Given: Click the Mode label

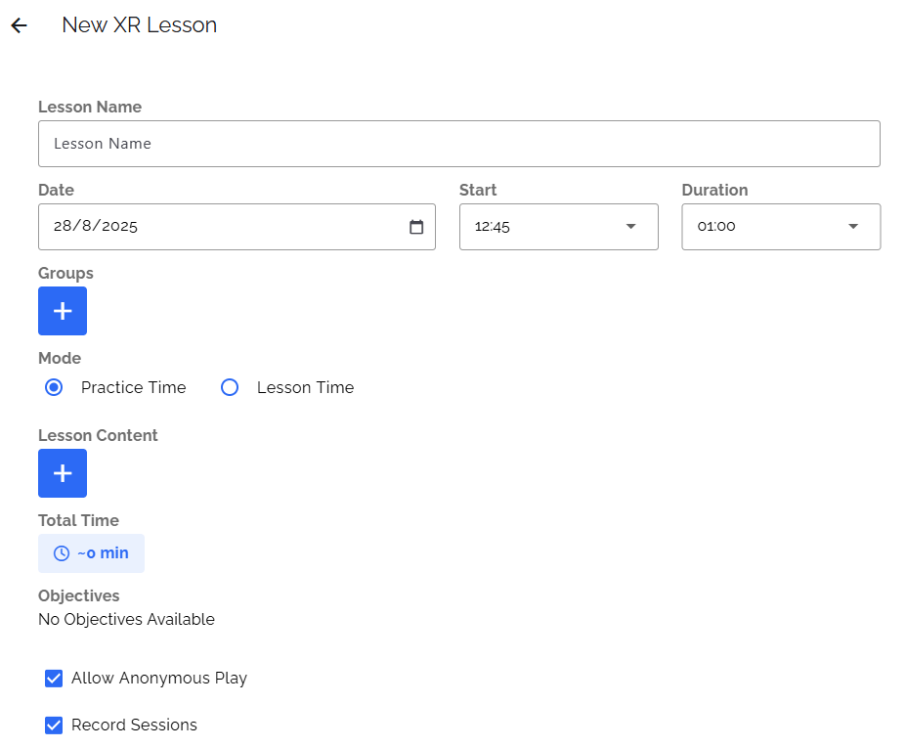Looking at the screenshot, I should (60, 358).
